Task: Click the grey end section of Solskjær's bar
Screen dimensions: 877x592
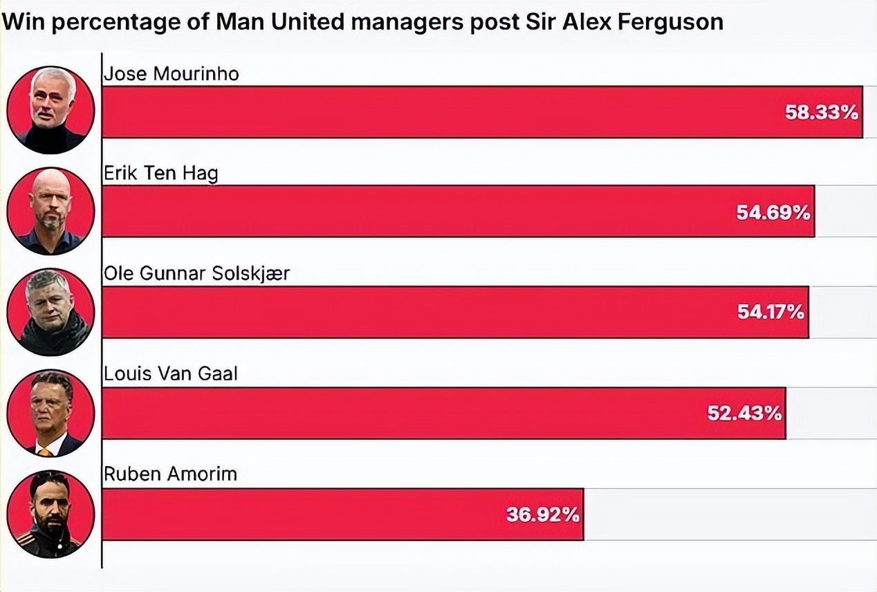Action: coord(842,313)
